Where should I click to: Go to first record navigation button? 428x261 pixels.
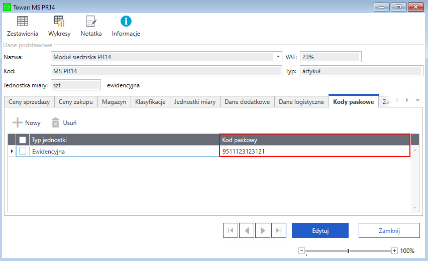(231, 231)
